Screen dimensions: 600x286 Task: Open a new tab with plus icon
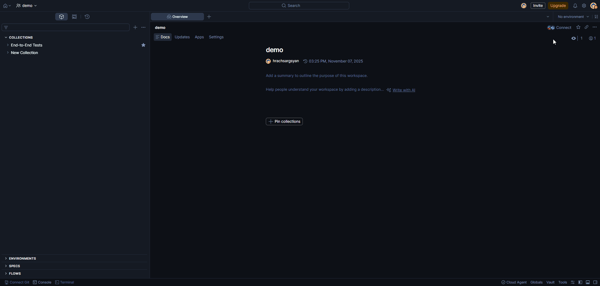[x=209, y=17]
